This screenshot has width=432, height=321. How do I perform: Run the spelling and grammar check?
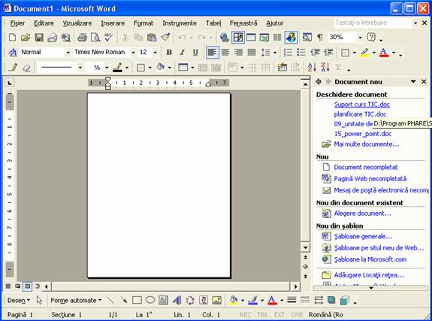(108, 38)
